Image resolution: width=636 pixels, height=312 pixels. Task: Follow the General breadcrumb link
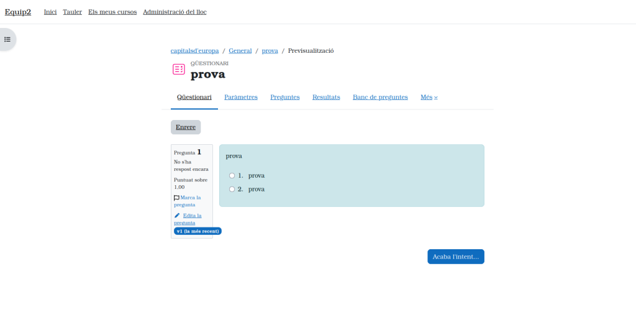click(x=240, y=51)
